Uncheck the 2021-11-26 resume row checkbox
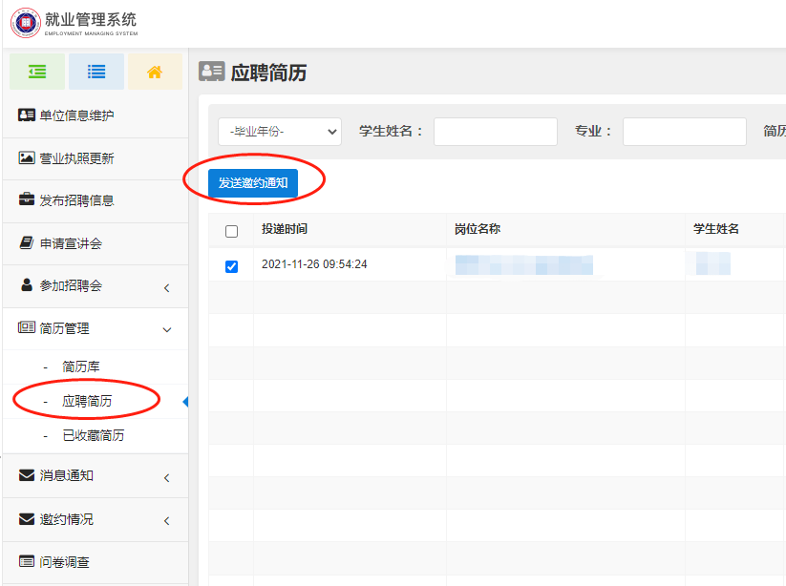Viewport: 786px width, 586px height. click(x=231, y=265)
